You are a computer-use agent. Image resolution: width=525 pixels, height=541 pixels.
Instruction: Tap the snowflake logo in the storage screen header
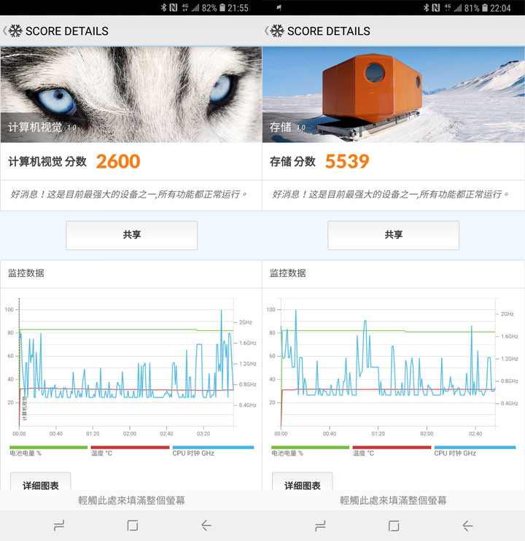(277, 31)
